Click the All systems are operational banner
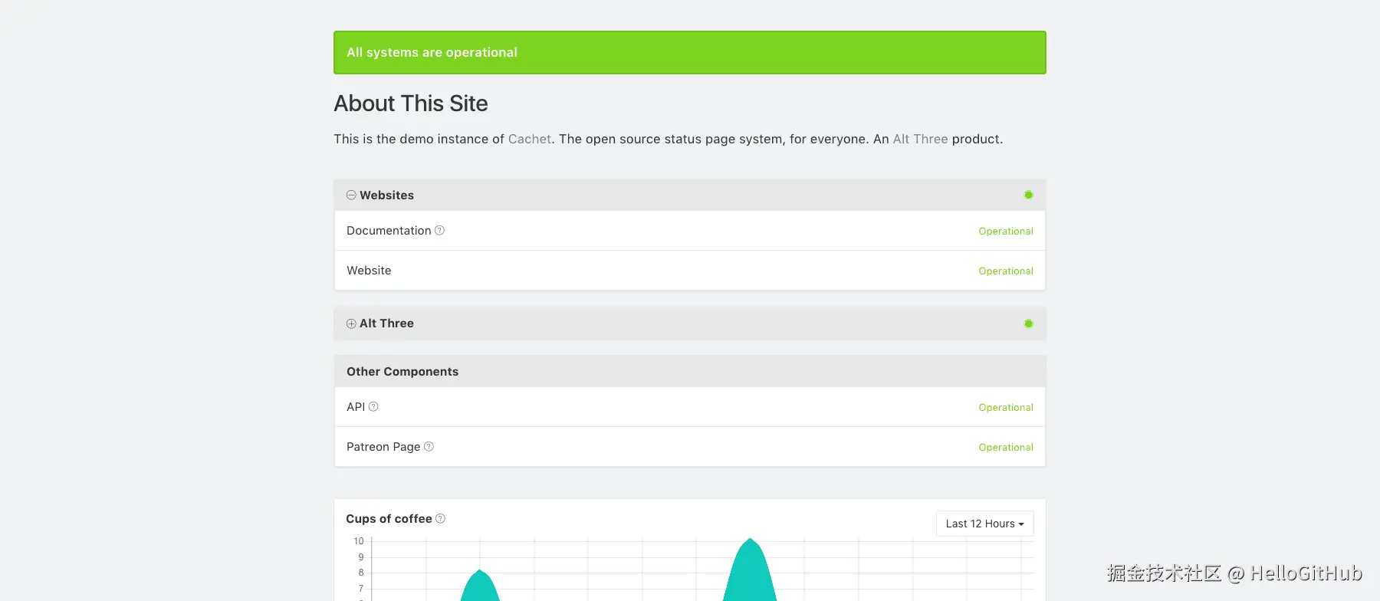This screenshot has width=1380, height=601. pyautogui.click(x=690, y=52)
